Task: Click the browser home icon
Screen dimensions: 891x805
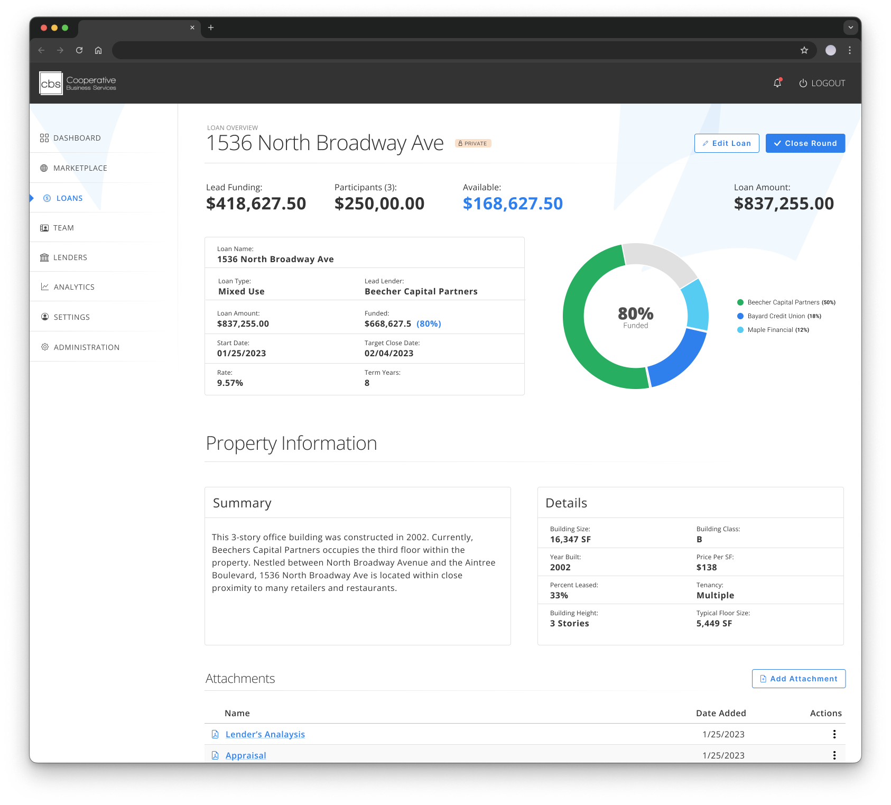Action: click(x=98, y=50)
